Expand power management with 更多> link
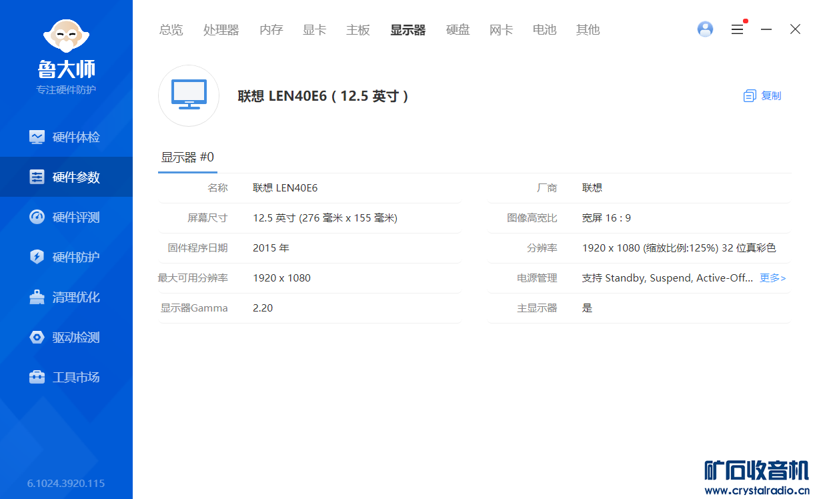Viewport: 815px width, 499px height. (773, 278)
